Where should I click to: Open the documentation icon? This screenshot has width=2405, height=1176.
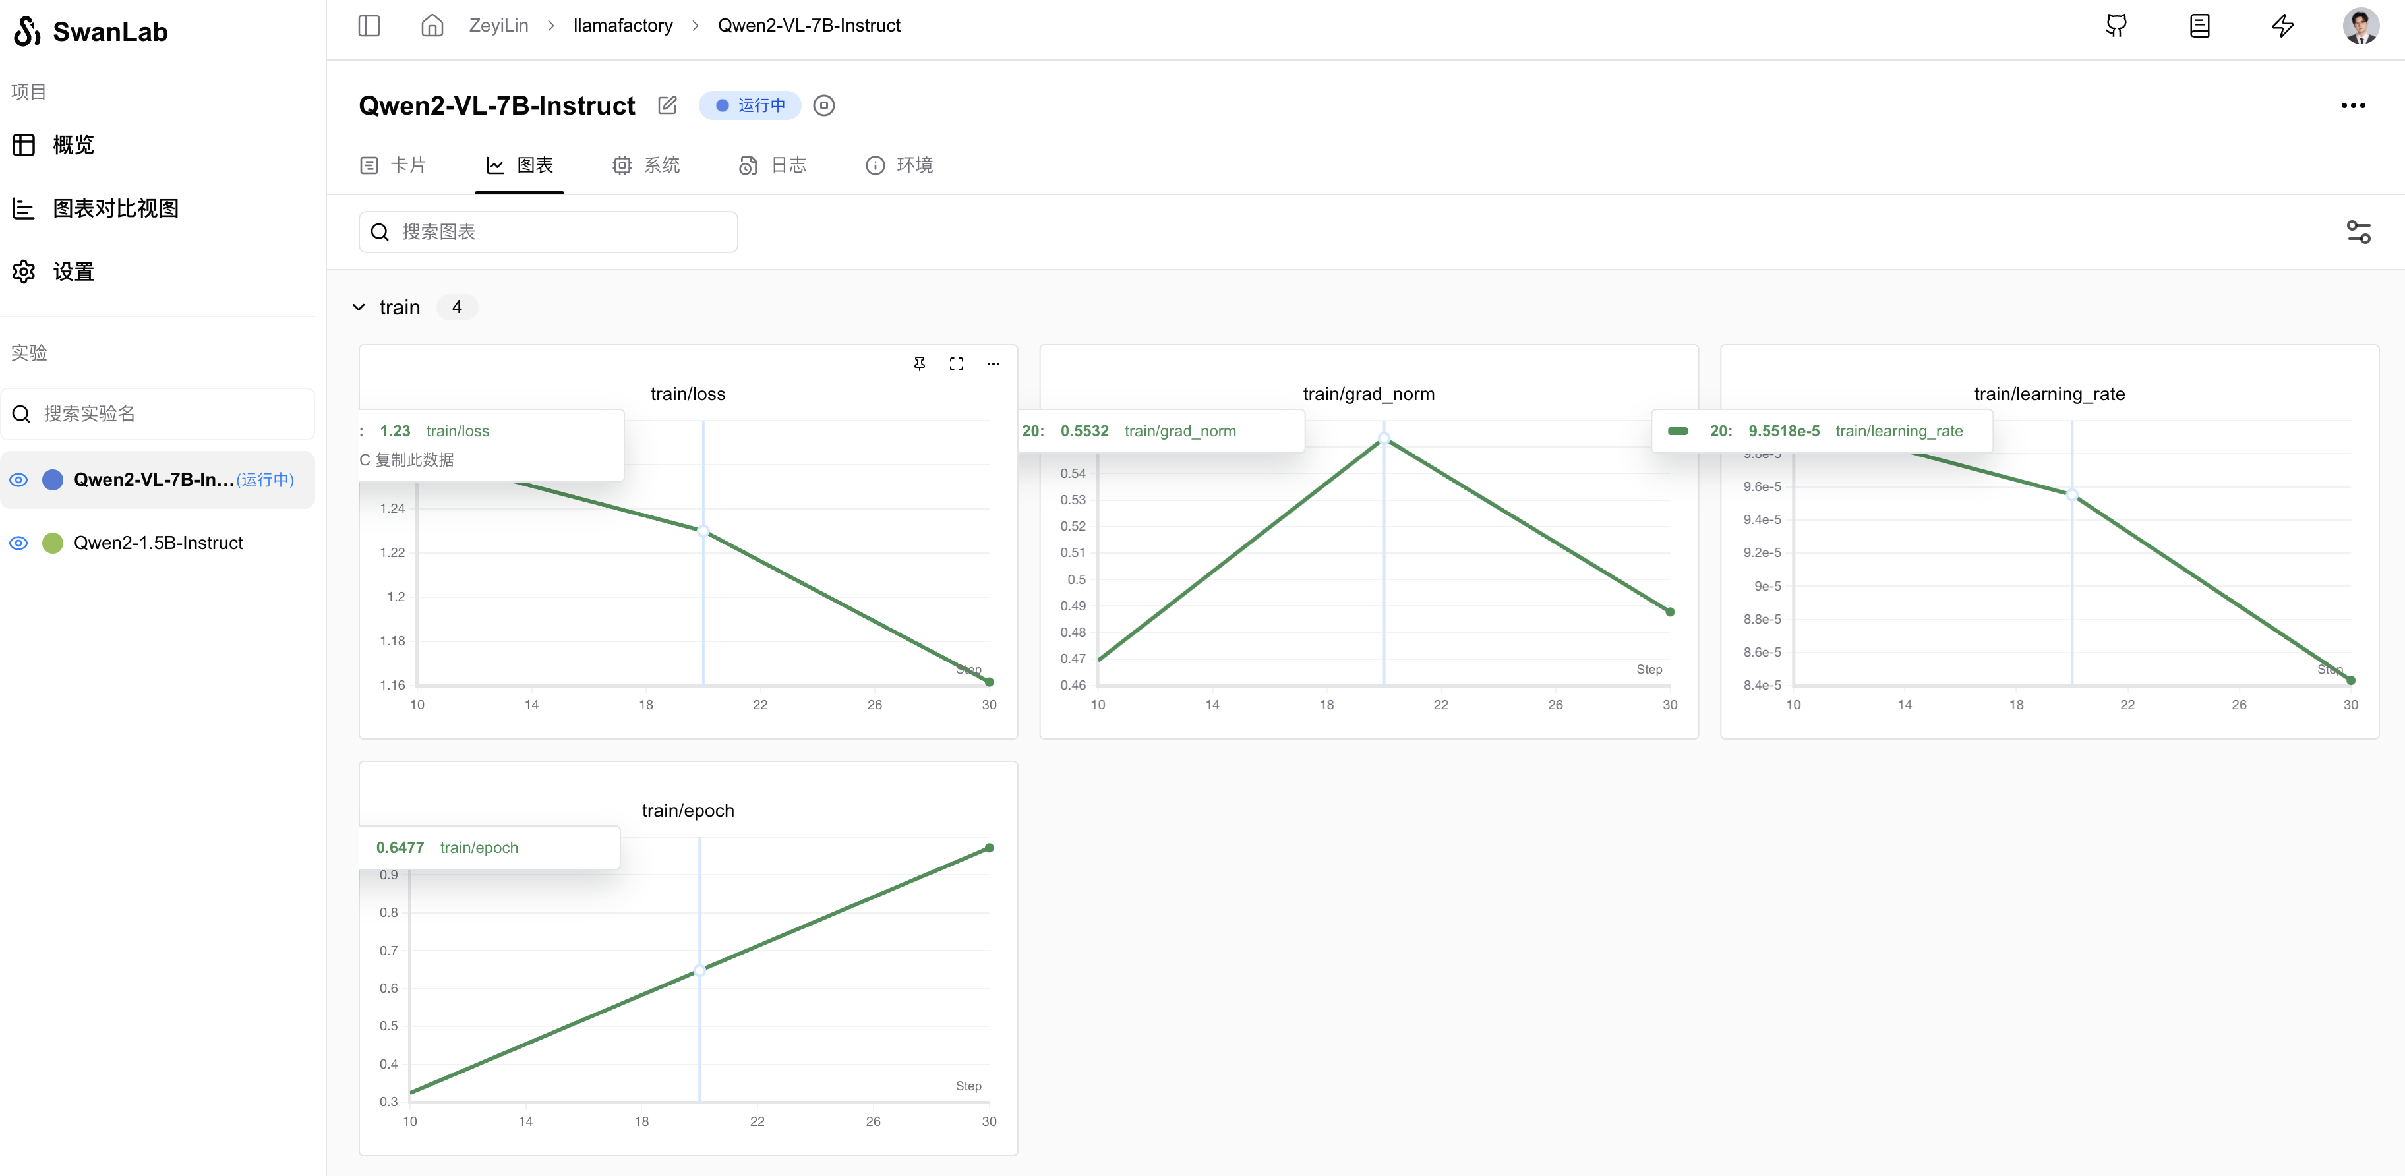pyautogui.click(x=2199, y=25)
